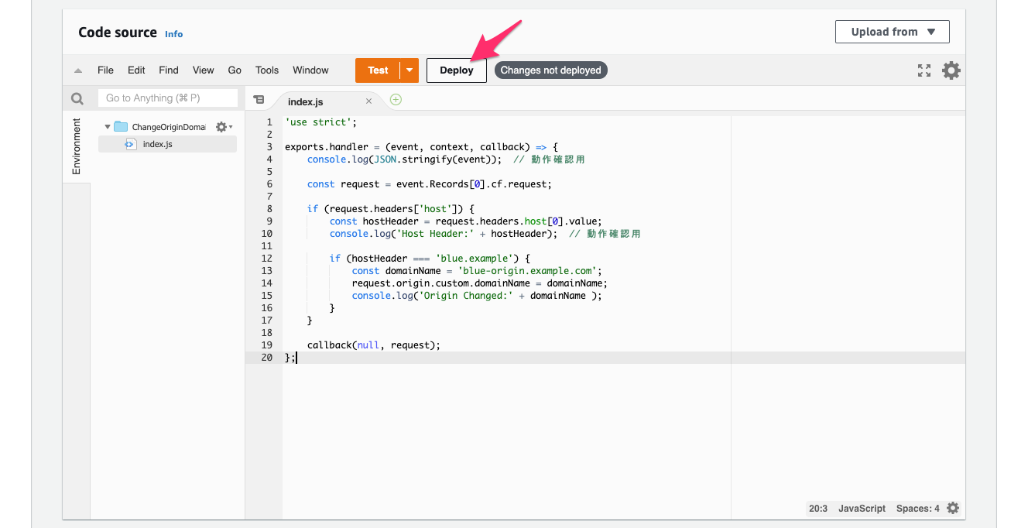The height and width of the screenshot is (528, 1028).
Task: Click the if (request.headers['host']) line
Action: 390,209
